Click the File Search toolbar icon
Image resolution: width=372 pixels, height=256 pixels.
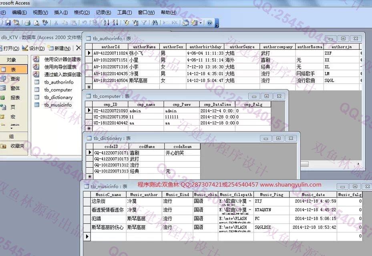[x=16, y=23]
